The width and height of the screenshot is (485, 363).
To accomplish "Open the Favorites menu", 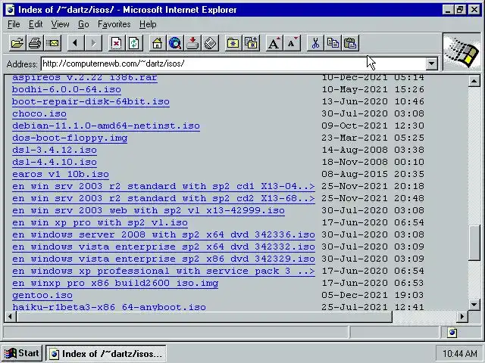I will click(x=114, y=24).
